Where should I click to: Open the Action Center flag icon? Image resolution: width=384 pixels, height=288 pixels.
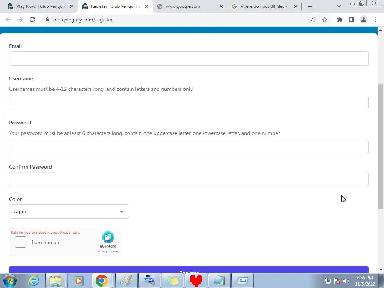tap(337, 281)
